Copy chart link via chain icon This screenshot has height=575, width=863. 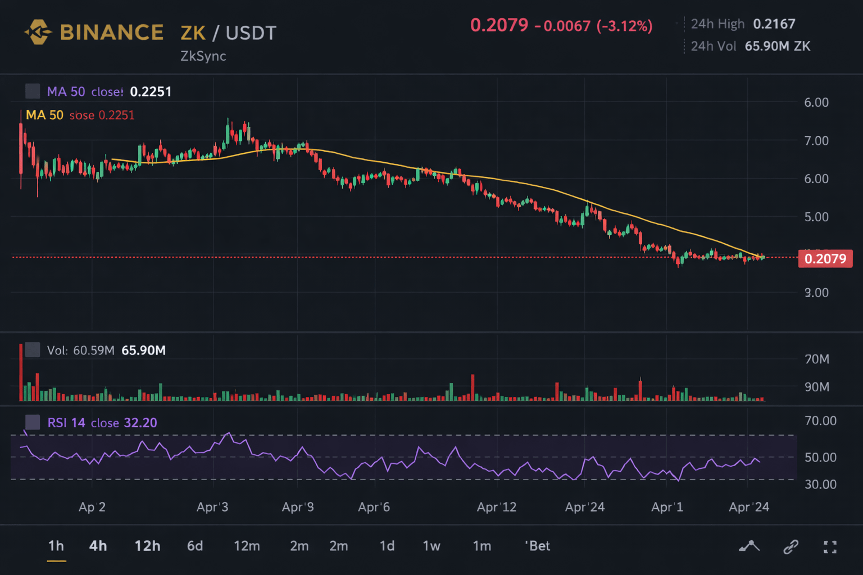(791, 546)
